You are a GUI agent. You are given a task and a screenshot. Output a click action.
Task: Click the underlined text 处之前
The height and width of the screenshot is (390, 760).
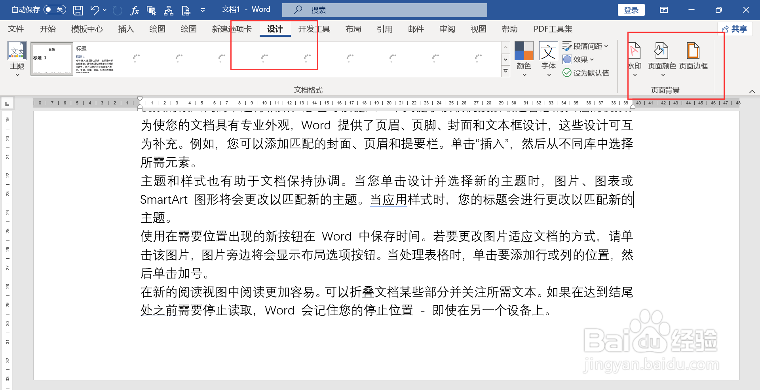pos(159,310)
